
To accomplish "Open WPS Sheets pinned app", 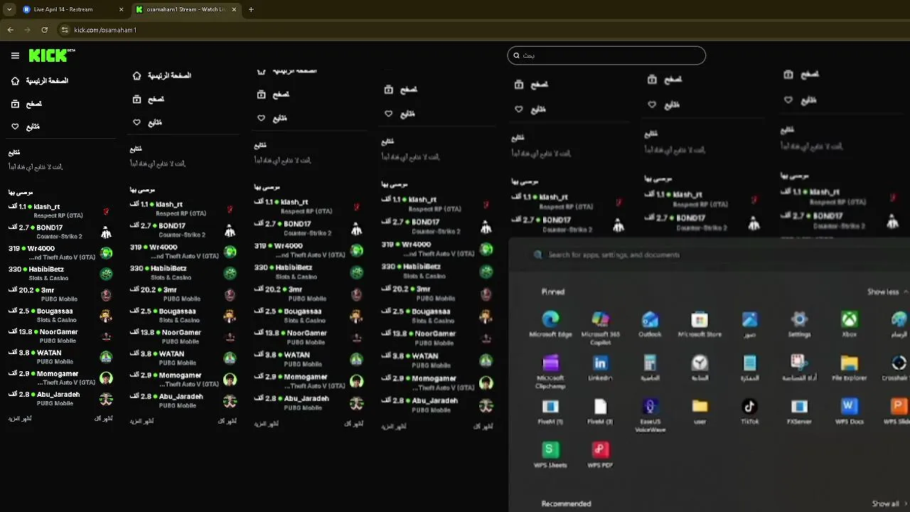I will coord(550,455).
